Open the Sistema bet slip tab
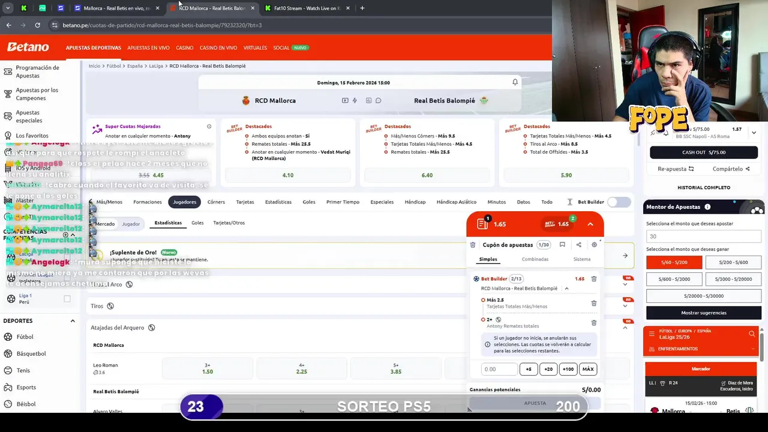The height and width of the screenshot is (432, 768). pyautogui.click(x=582, y=259)
